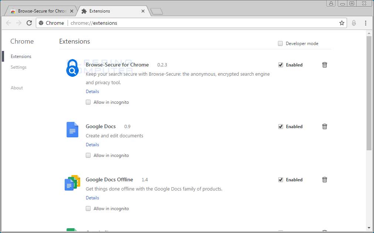
Task: Delete Google Docs Offline with trash icon
Action: pyautogui.click(x=324, y=179)
